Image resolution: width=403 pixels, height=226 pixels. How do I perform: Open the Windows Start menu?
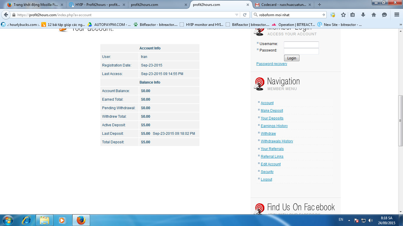[8, 220]
